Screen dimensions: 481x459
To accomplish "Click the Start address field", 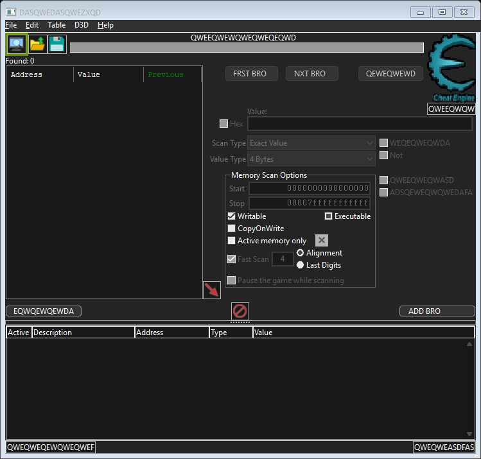I will 310,188.
